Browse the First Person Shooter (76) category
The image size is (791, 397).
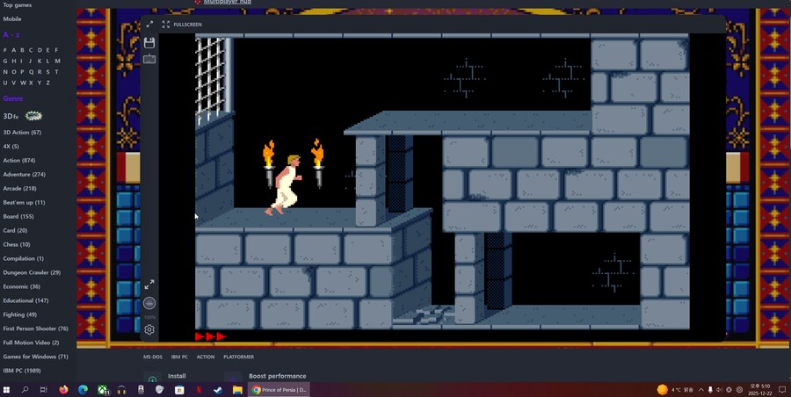35,328
